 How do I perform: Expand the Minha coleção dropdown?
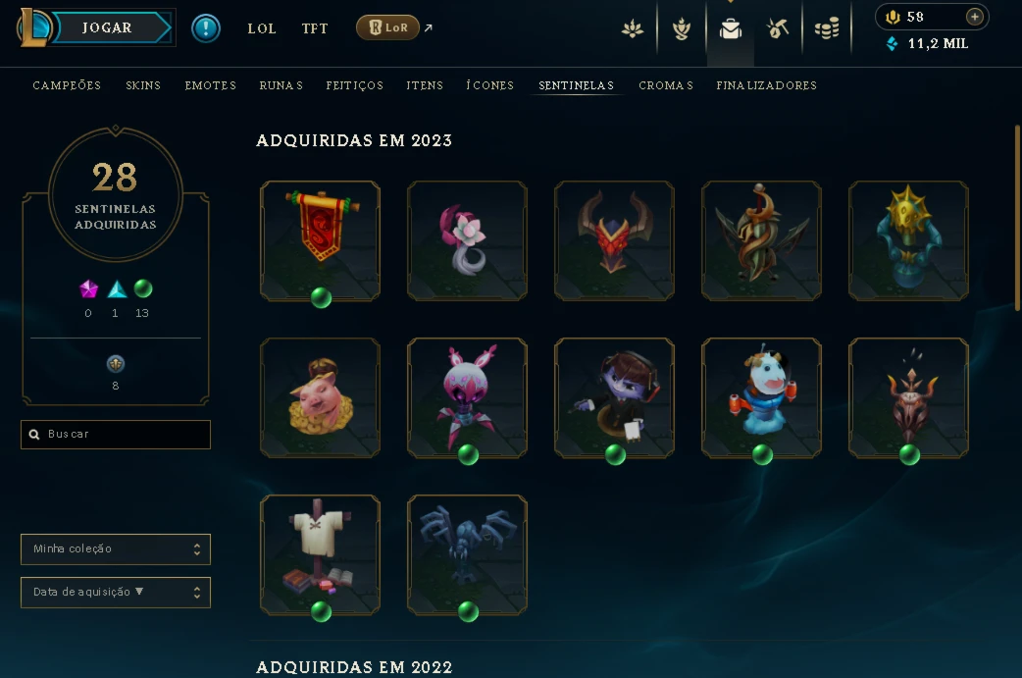click(x=116, y=548)
